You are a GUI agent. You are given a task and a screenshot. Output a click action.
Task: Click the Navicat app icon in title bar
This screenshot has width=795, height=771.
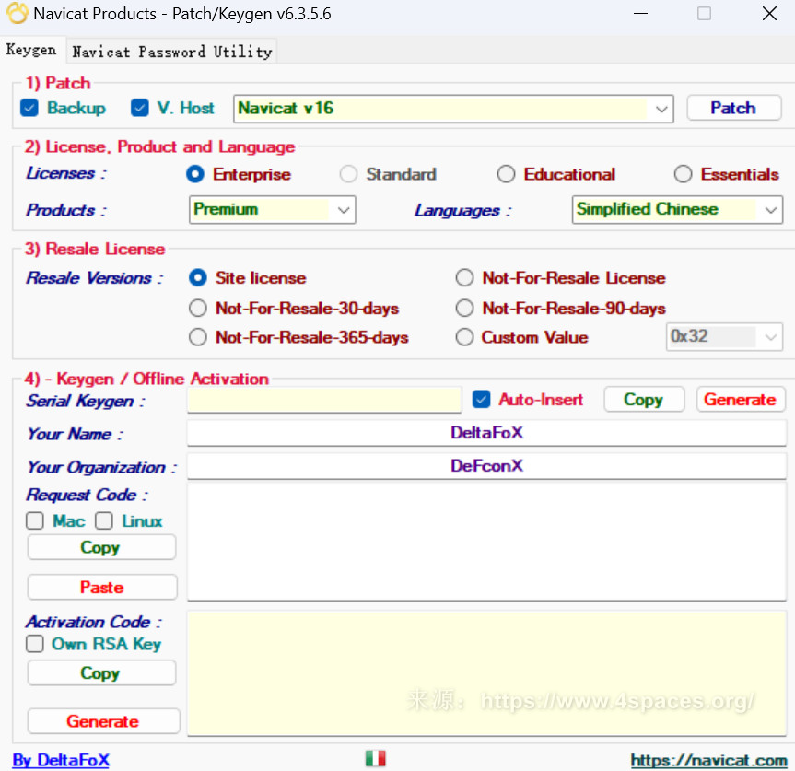(17, 14)
